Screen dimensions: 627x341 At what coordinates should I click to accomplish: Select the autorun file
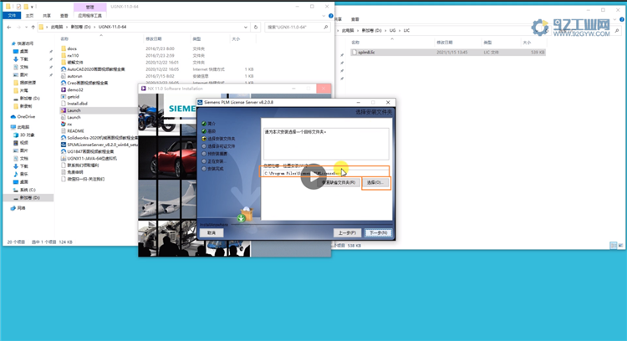pyautogui.click(x=74, y=76)
